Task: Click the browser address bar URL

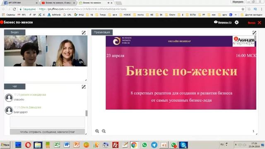Action: pos(83,9)
